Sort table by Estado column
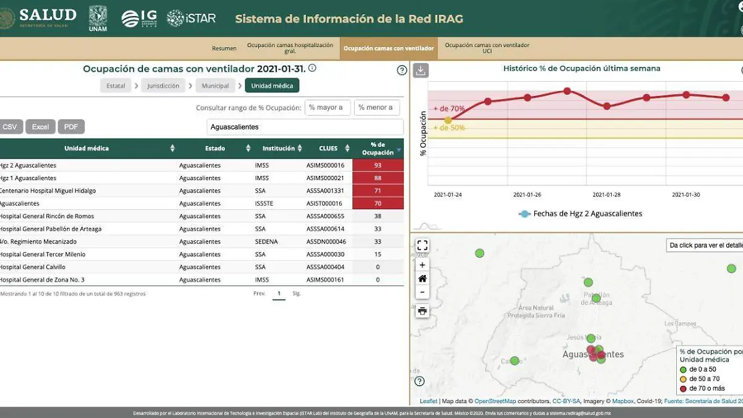Viewport: 743px width, 418px height. pyautogui.click(x=248, y=149)
